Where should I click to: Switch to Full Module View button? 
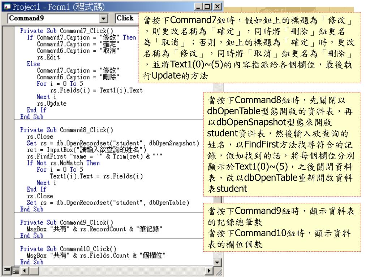pos(16,271)
